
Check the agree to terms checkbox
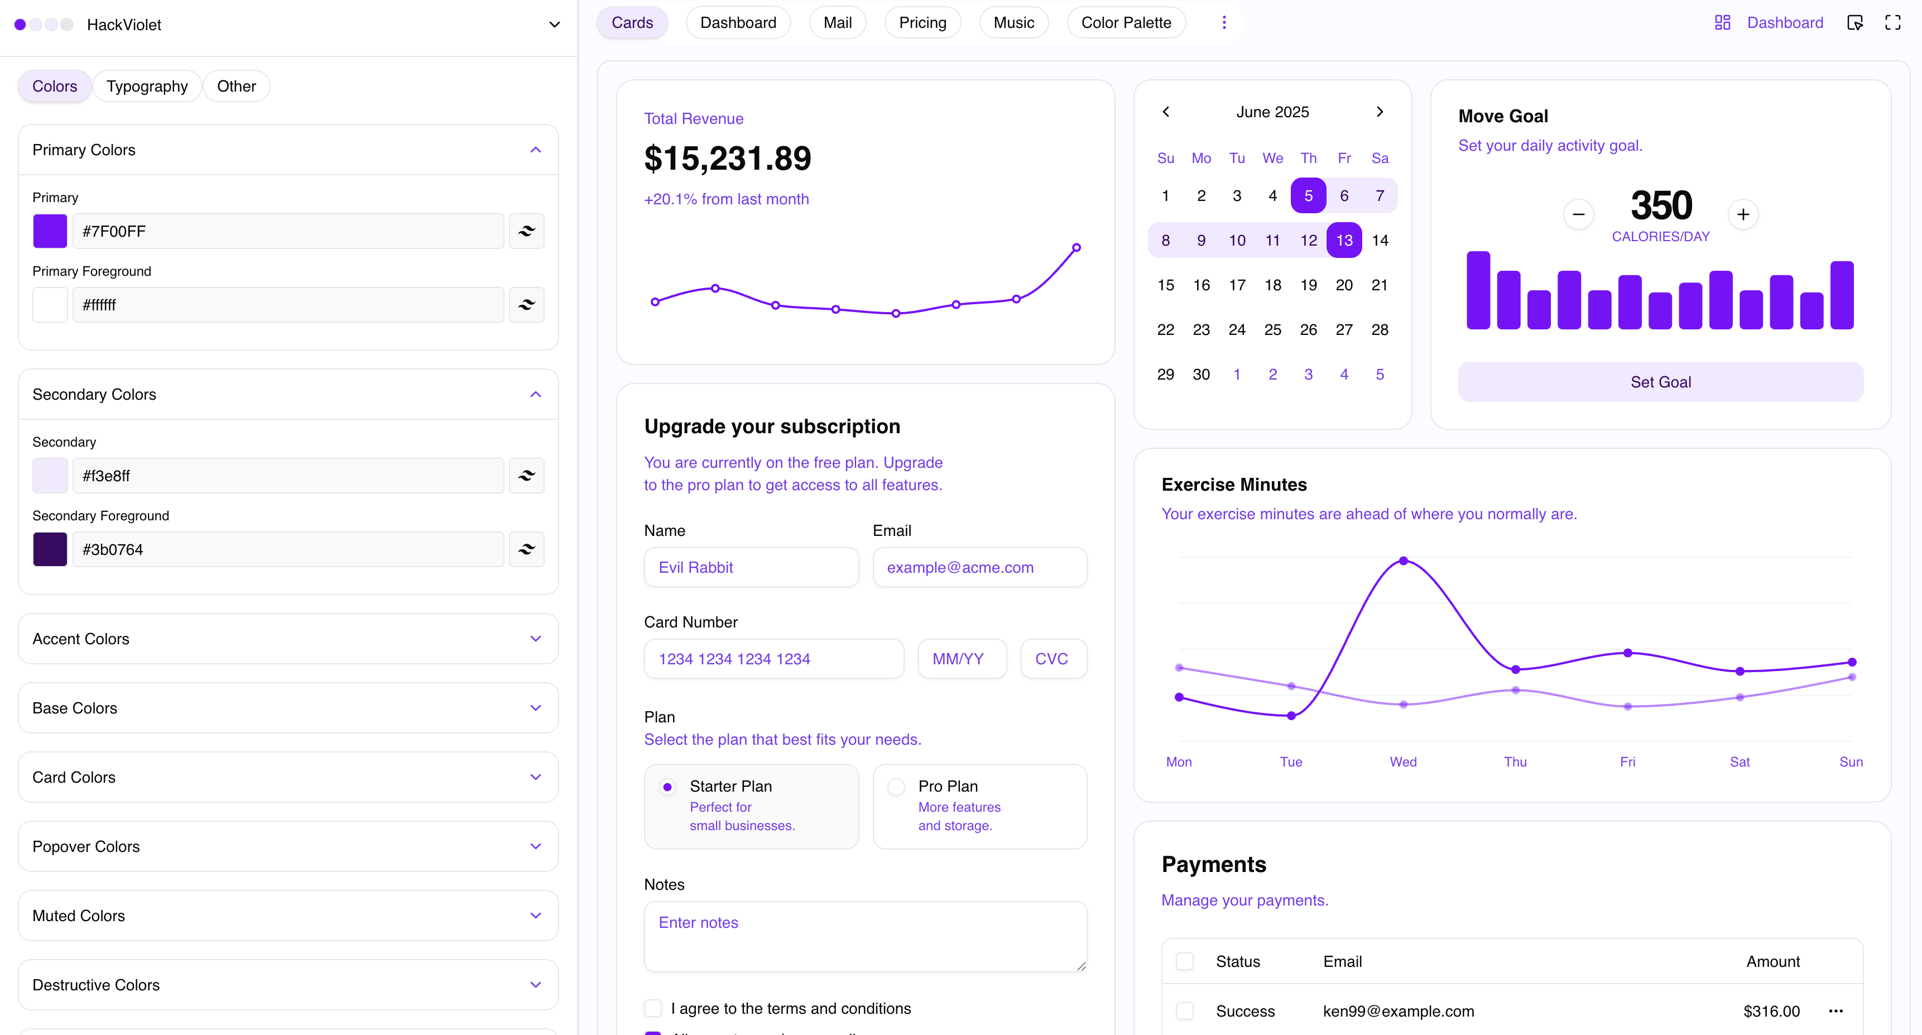[x=653, y=1008]
